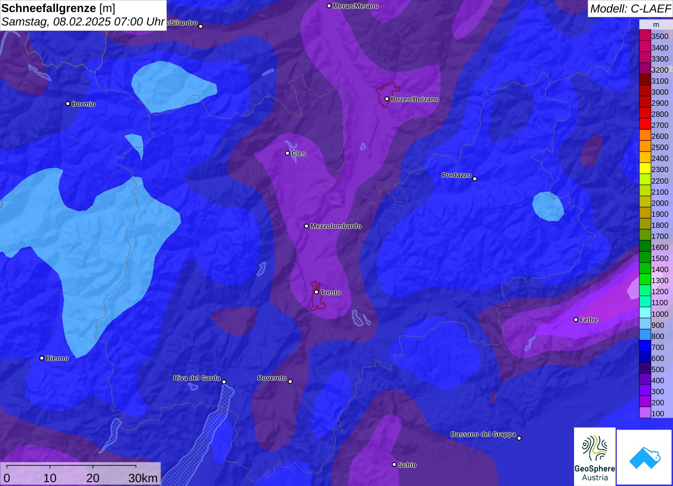The height and width of the screenshot is (486, 673).
Task: Click the GeoSphere Austria logo
Action: click(x=595, y=457)
